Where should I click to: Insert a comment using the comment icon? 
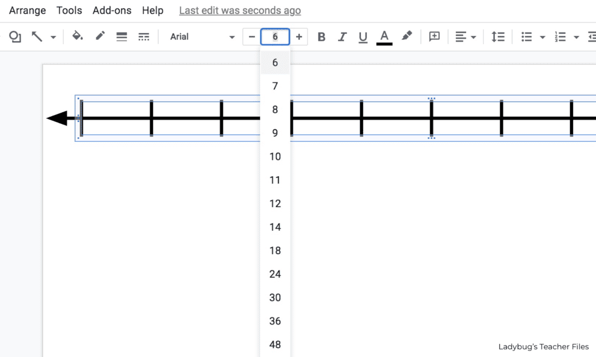pyautogui.click(x=434, y=37)
